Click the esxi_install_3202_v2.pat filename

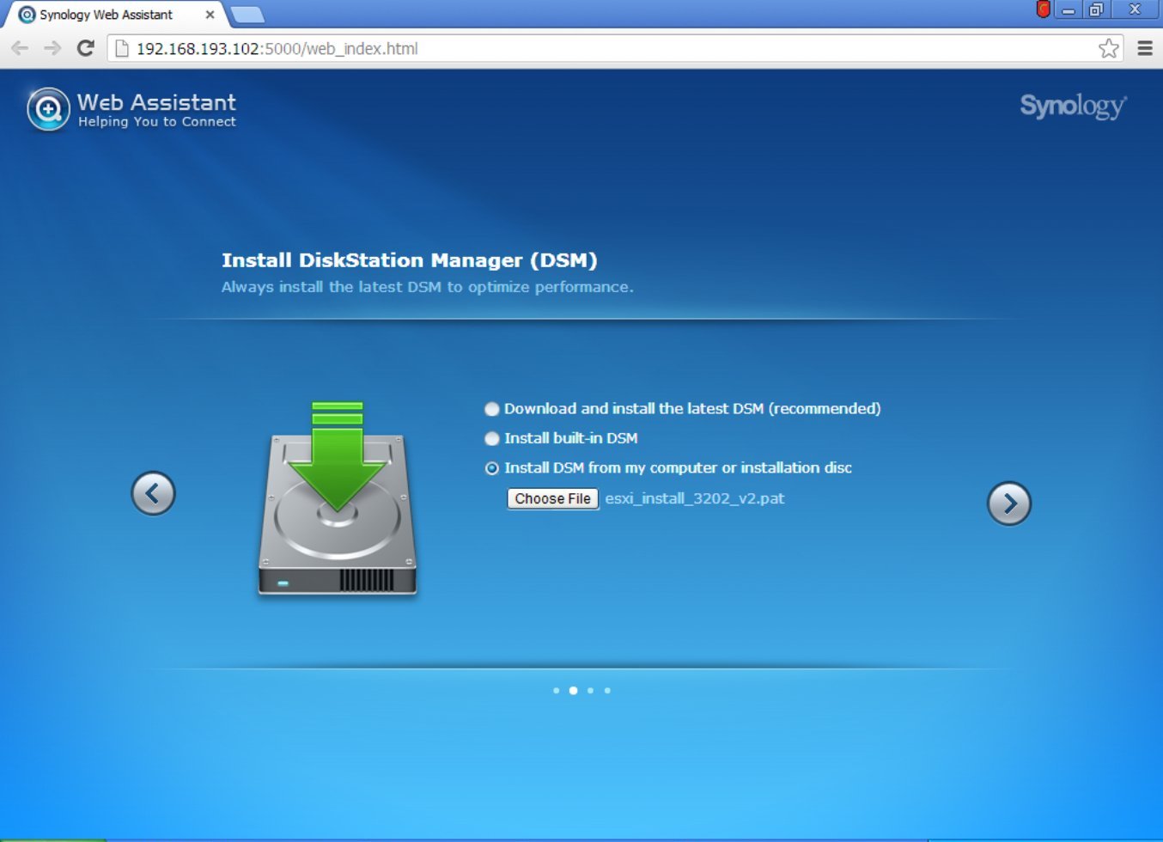pos(695,498)
